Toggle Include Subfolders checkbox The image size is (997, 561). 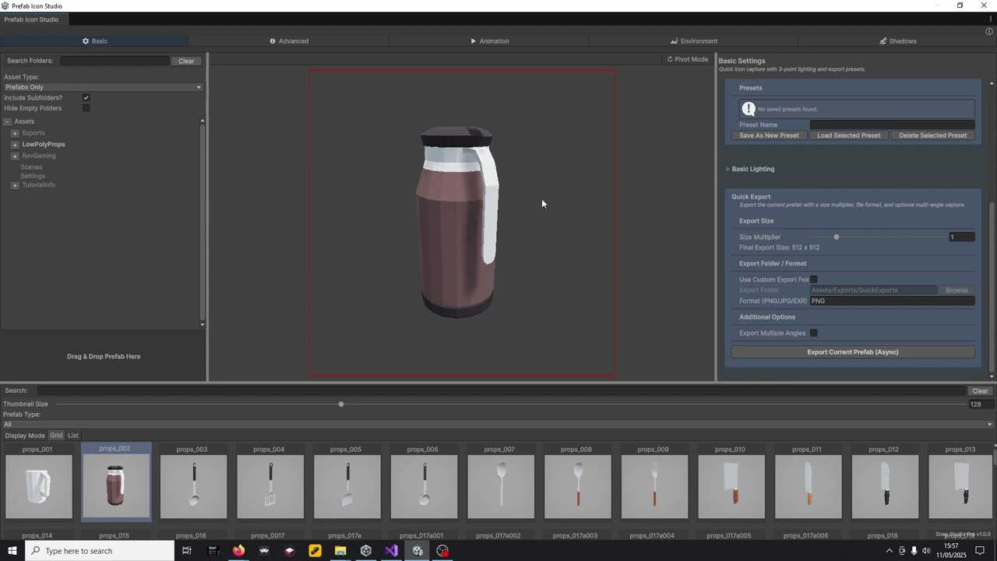tap(86, 97)
